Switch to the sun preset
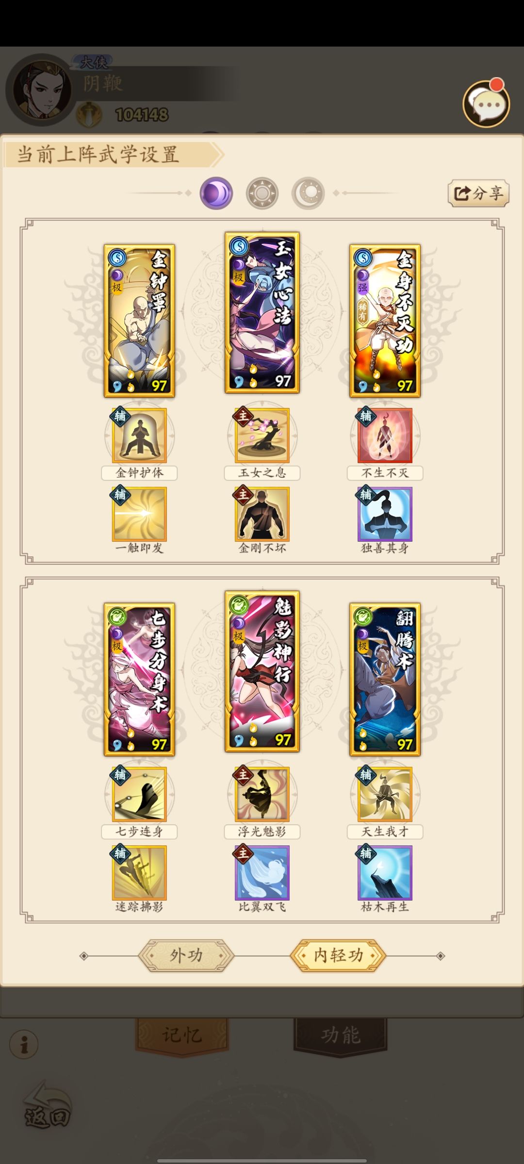 [x=262, y=193]
